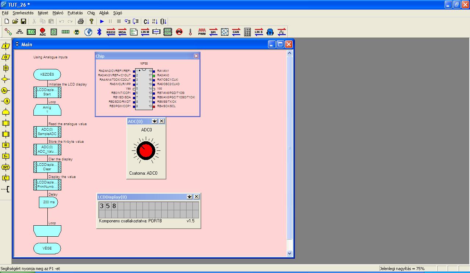Add an RS232 component

tap(111, 32)
